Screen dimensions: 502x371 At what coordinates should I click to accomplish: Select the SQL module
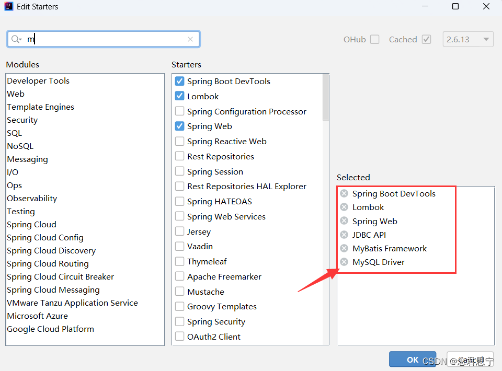coord(15,133)
